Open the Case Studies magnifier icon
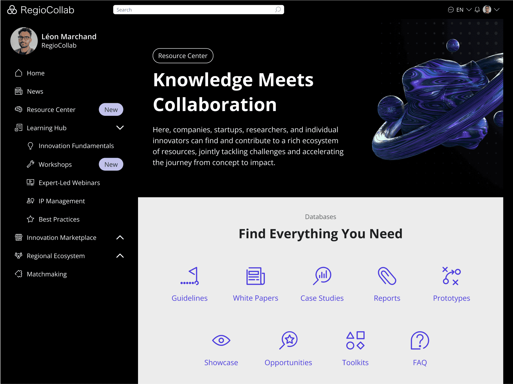This screenshot has height=384, width=513. (x=322, y=276)
